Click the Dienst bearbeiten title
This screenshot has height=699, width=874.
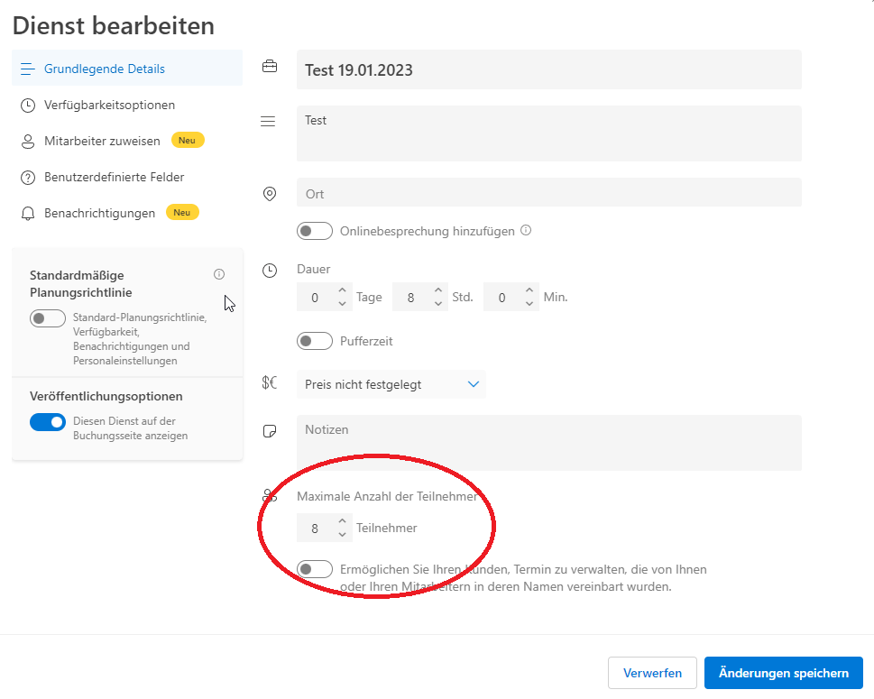(114, 25)
